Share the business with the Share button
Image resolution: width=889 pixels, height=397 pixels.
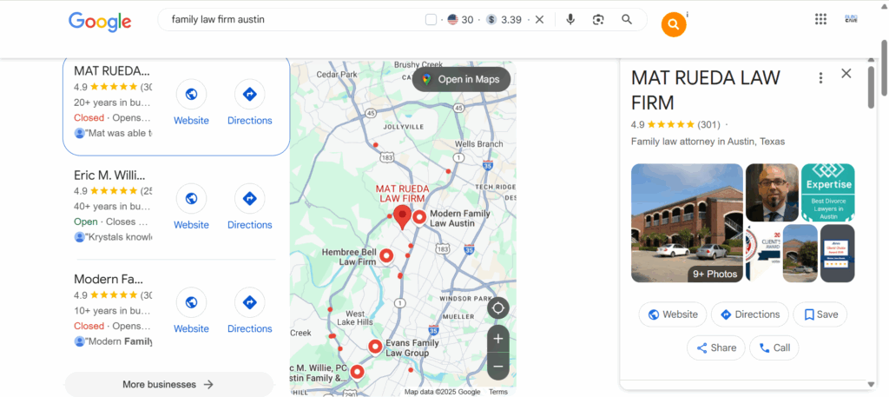(x=715, y=347)
